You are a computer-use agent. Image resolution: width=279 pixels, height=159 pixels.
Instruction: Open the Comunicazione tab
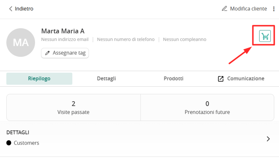click(x=241, y=78)
